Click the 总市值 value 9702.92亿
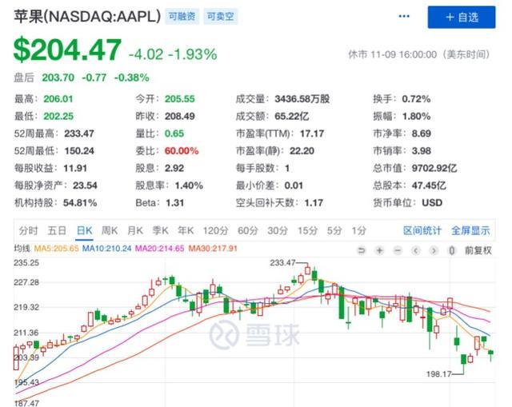The image size is (512, 407). pyautogui.click(x=434, y=168)
